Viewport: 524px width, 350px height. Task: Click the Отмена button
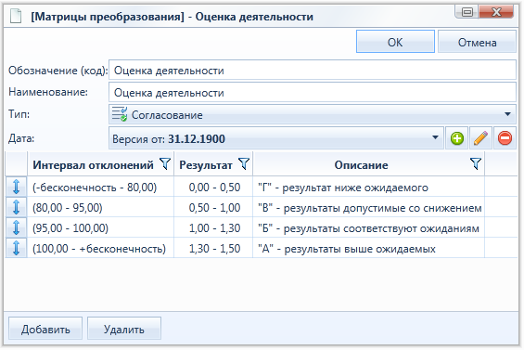click(477, 42)
